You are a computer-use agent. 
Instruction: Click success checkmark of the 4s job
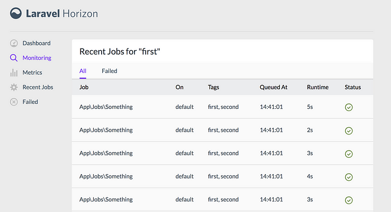tap(349, 177)
